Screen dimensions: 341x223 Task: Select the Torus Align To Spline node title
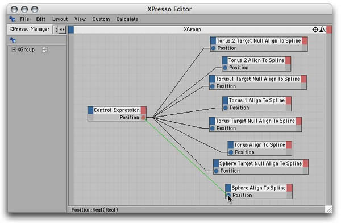tap(260, 144)
